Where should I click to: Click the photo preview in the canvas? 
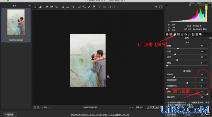88,60
